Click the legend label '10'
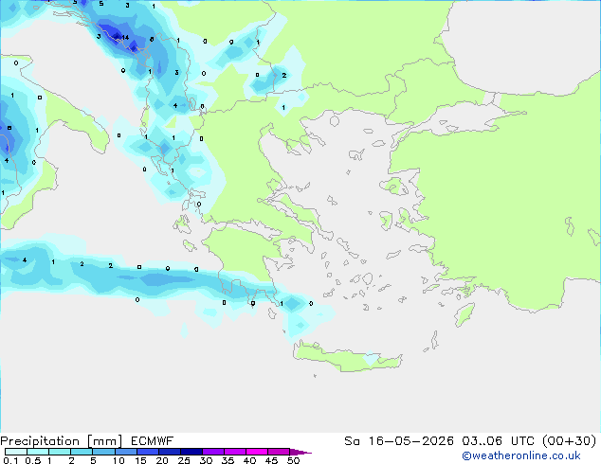Image resolution: width=601 pixels, height=464 pixels. click(118, 460)
